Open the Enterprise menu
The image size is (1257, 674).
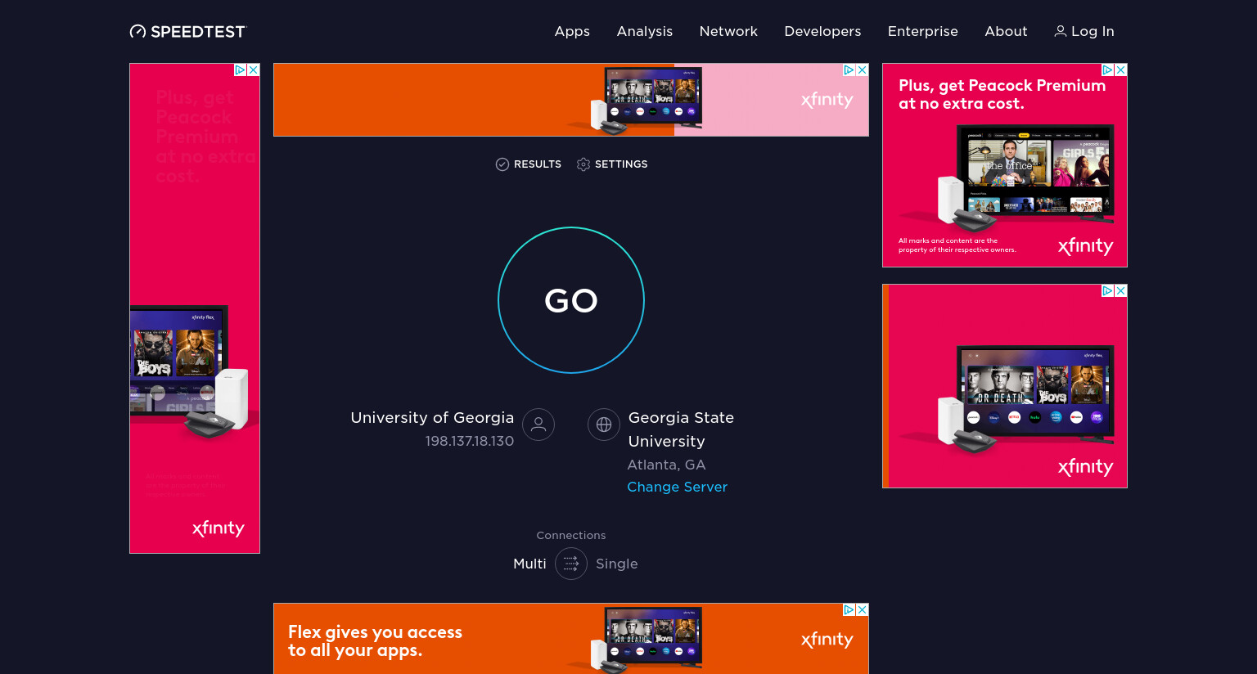point(922,31)
